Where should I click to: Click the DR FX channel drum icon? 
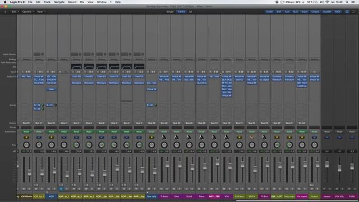point(252,137)
